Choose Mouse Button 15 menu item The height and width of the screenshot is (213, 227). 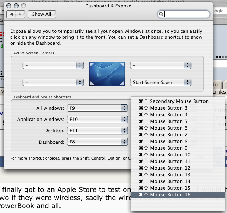point(178,188)
